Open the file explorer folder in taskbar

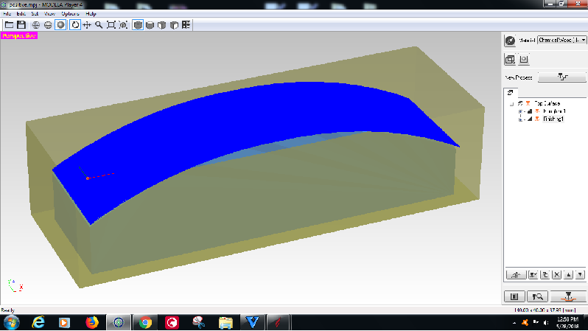tap(225, 323)
